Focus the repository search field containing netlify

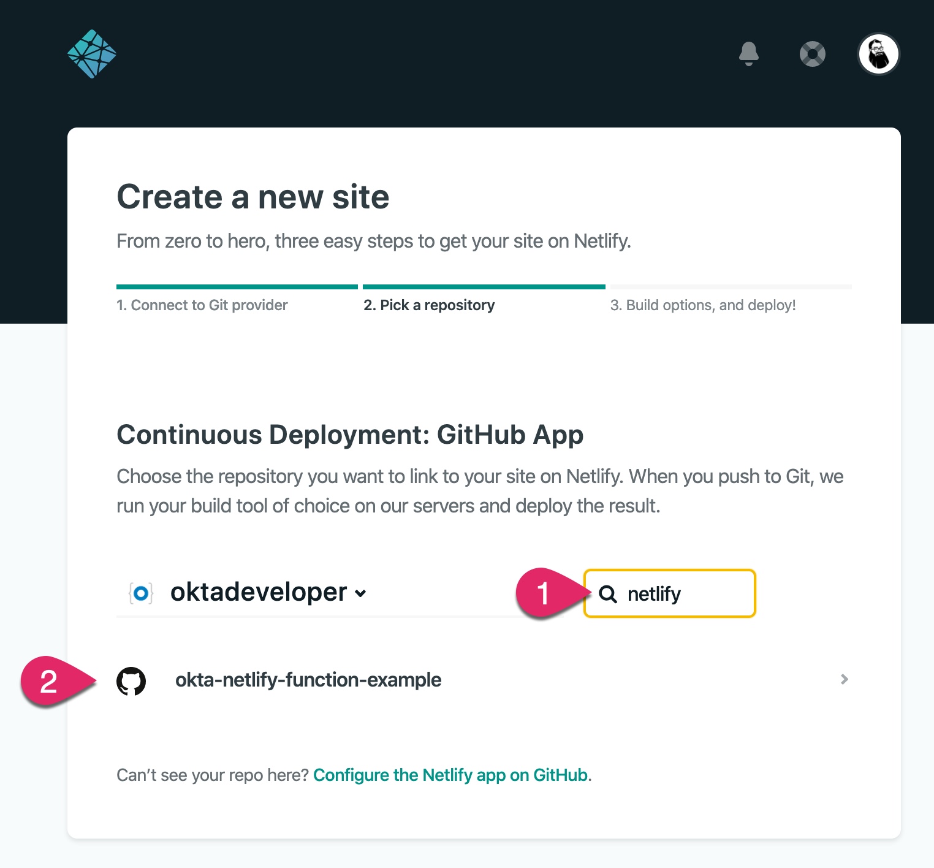click(686, 594)
